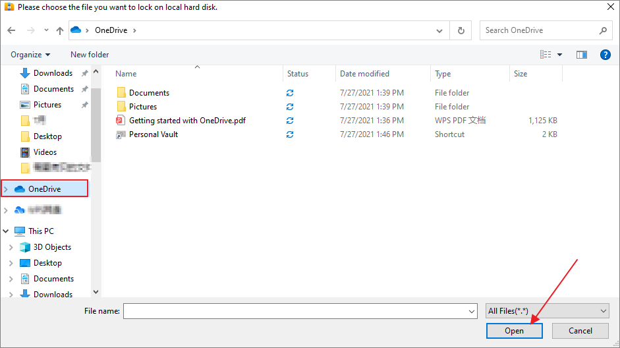Screen dimensions: 620x348
Task: Click the File name text field
Action: coord(296,311)
